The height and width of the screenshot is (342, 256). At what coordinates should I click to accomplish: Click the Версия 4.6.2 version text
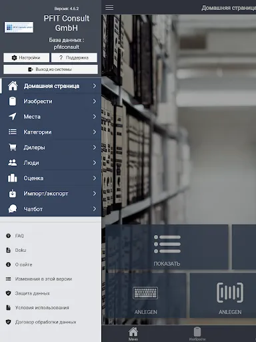pos(67,9)
